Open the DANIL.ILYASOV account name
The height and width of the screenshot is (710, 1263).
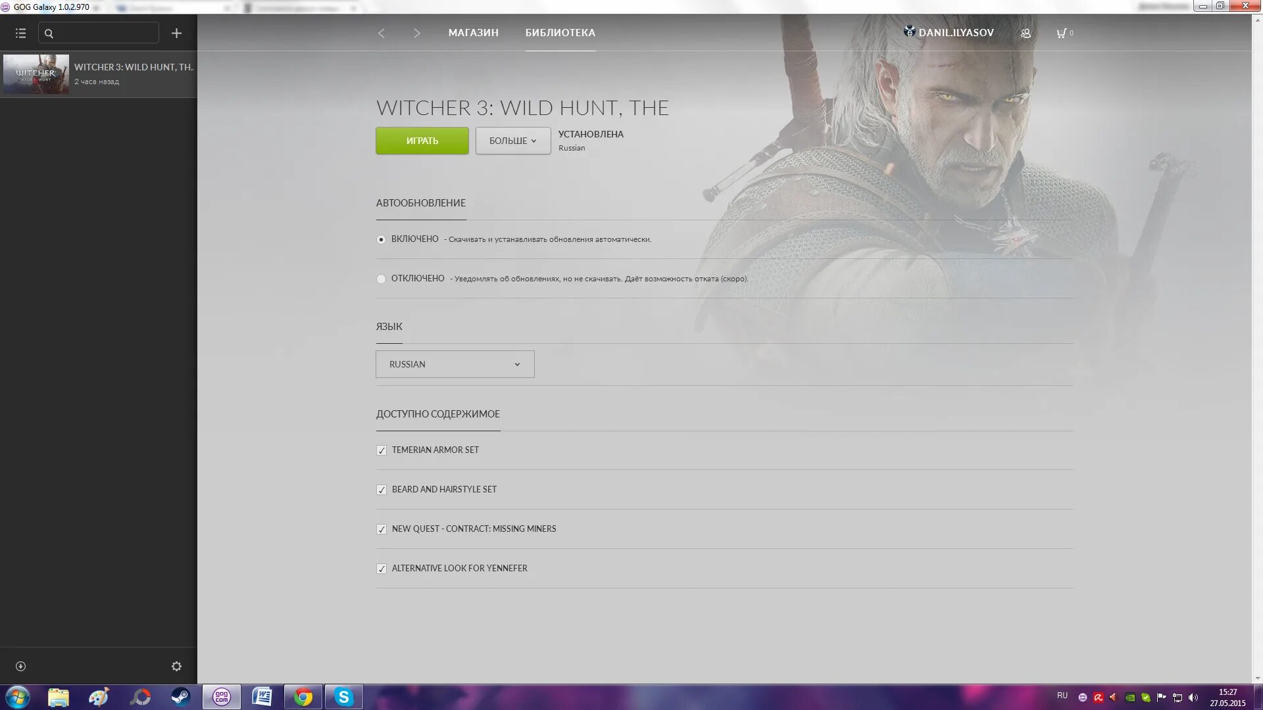[x=956, y=33]
